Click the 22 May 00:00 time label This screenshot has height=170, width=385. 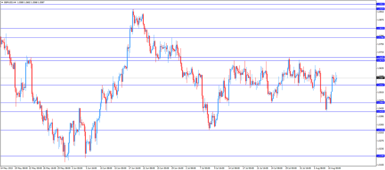(x=35, y=168)
